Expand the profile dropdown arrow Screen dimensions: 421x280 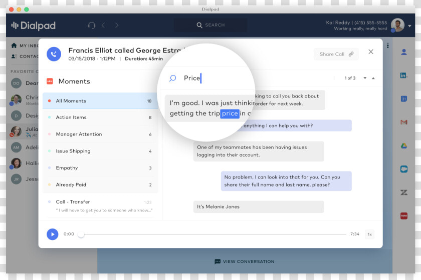410,26
